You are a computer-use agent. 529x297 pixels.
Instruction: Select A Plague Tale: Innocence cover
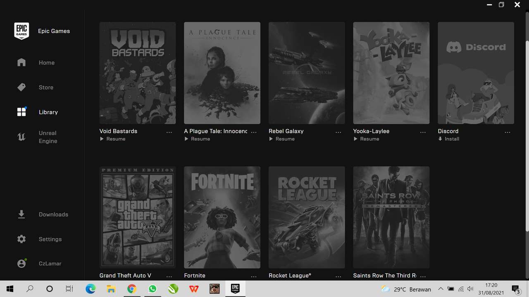(x=222, y=73)
